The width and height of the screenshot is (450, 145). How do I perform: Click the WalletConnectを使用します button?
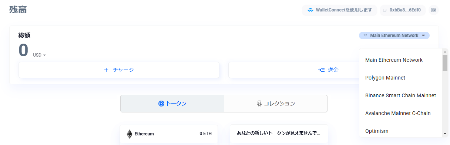click(339, 10)
